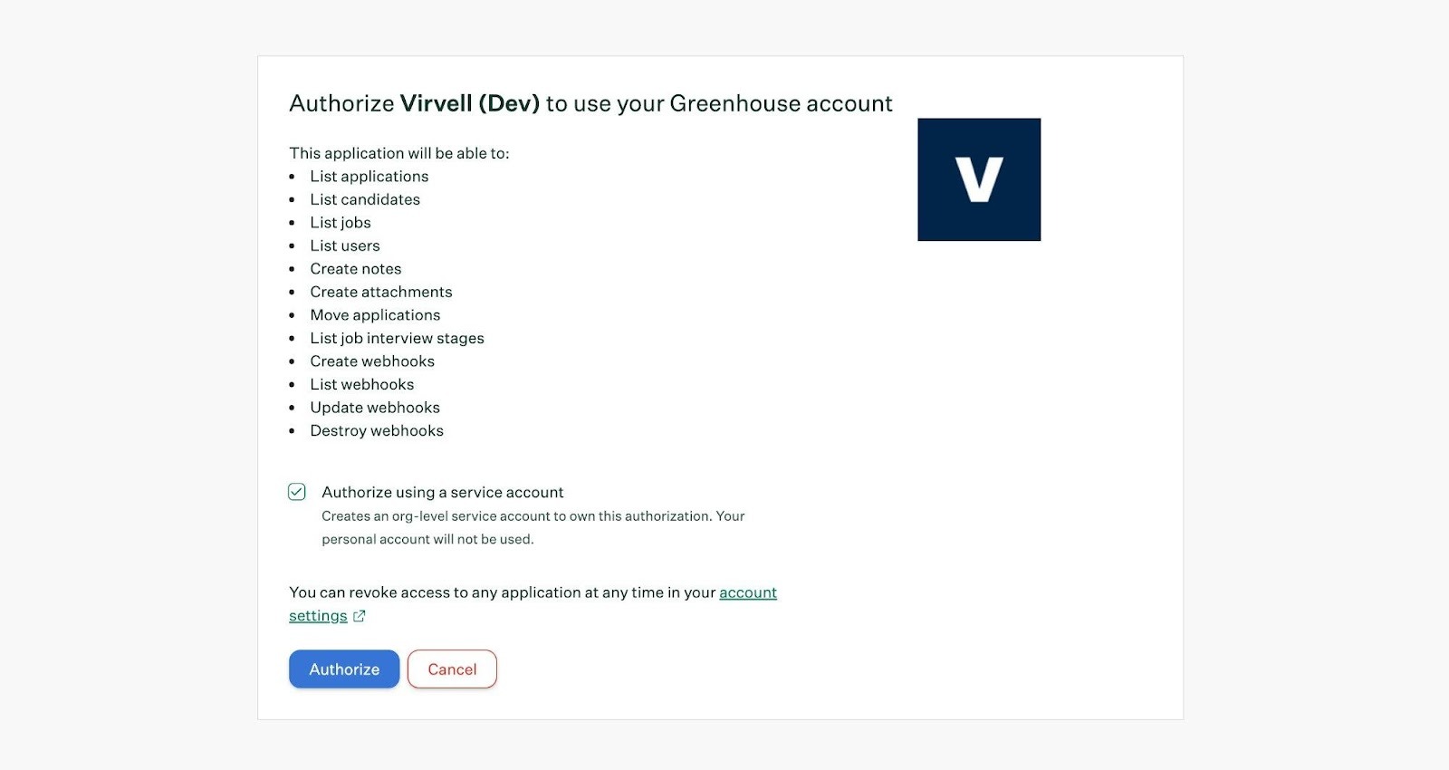The width and height of the screenshot is (1449, 770).
Task: Open the "account settings" link
Action: [x=747, y=592]
